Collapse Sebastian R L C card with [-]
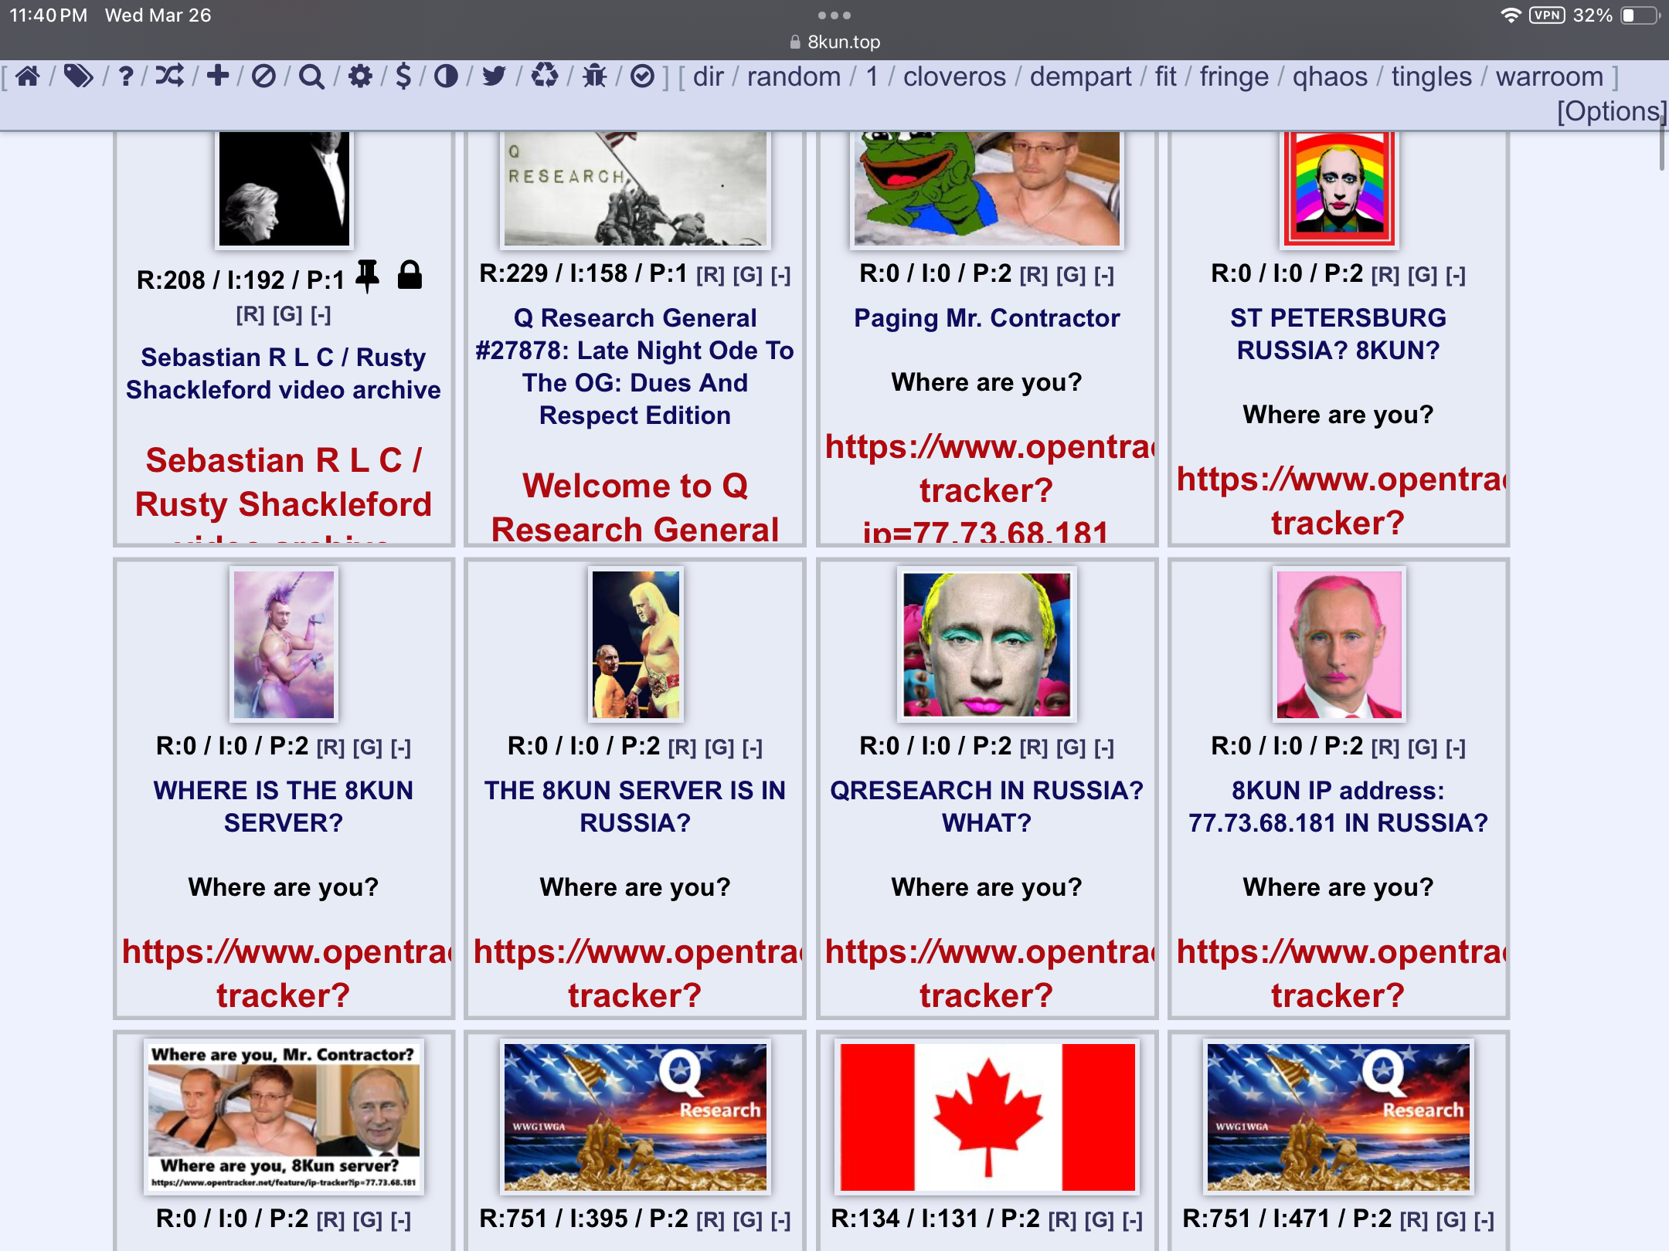 (x=321, y=314)
